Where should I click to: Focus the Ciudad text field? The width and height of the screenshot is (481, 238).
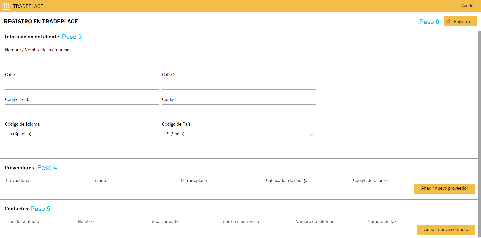point(239,109)
